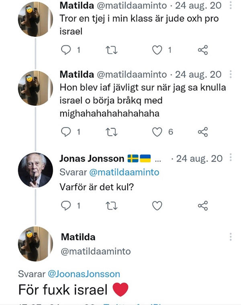This screenshot has width=241, height=305.
Task: Like Jonas Jonsson's 'Varför är det kul?' tweet
Action: (157, 206)
